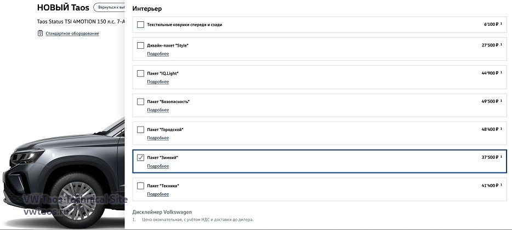Expand 'Подробнее' under Дизайн-пакет "Style"
The height and width of the screenshot is (230, 512).
[158, 54]
